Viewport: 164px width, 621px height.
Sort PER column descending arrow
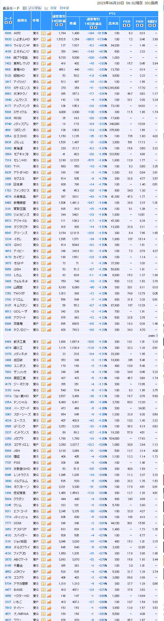(128, 25)
